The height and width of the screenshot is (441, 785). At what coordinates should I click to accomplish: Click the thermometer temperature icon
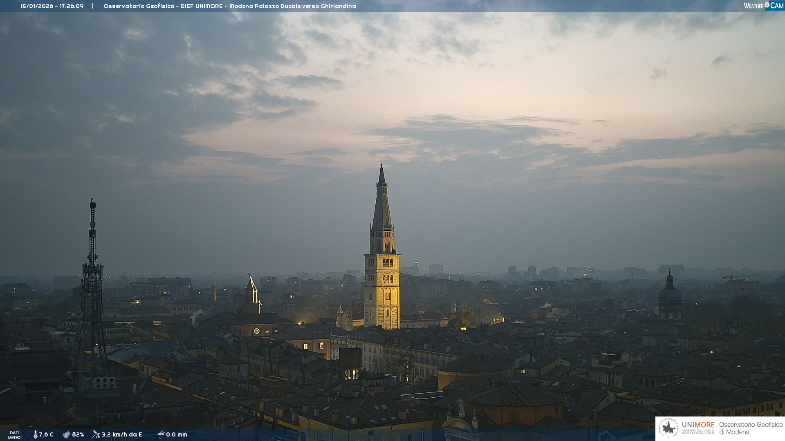[x=35, y=434]
